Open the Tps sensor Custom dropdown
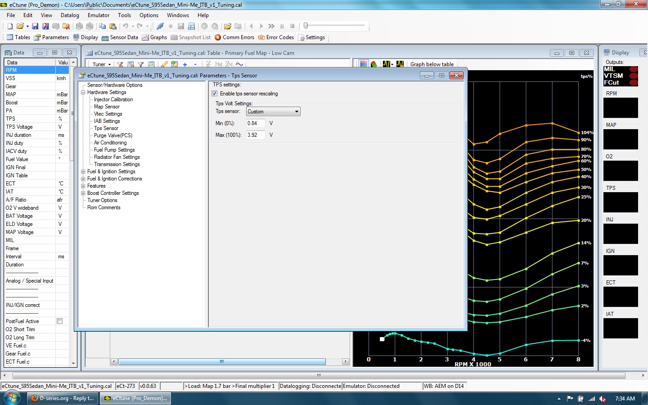648x405 pixels. pos(273,112)
